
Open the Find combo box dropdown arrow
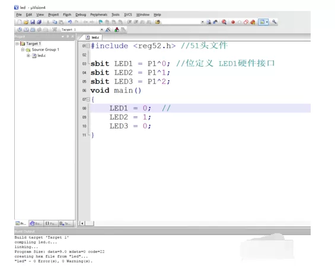(202, 22)
